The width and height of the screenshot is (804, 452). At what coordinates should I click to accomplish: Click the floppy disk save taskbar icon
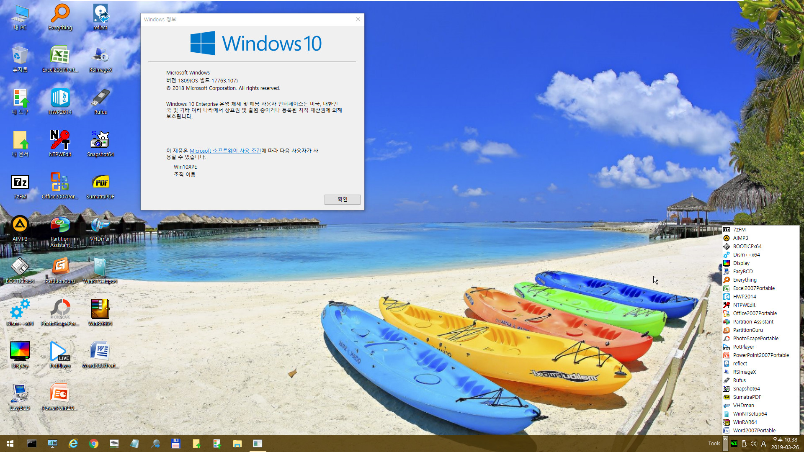coord(175,444)
